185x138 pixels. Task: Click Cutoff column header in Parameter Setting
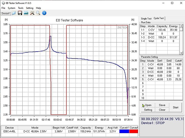(x=178, y=61)
